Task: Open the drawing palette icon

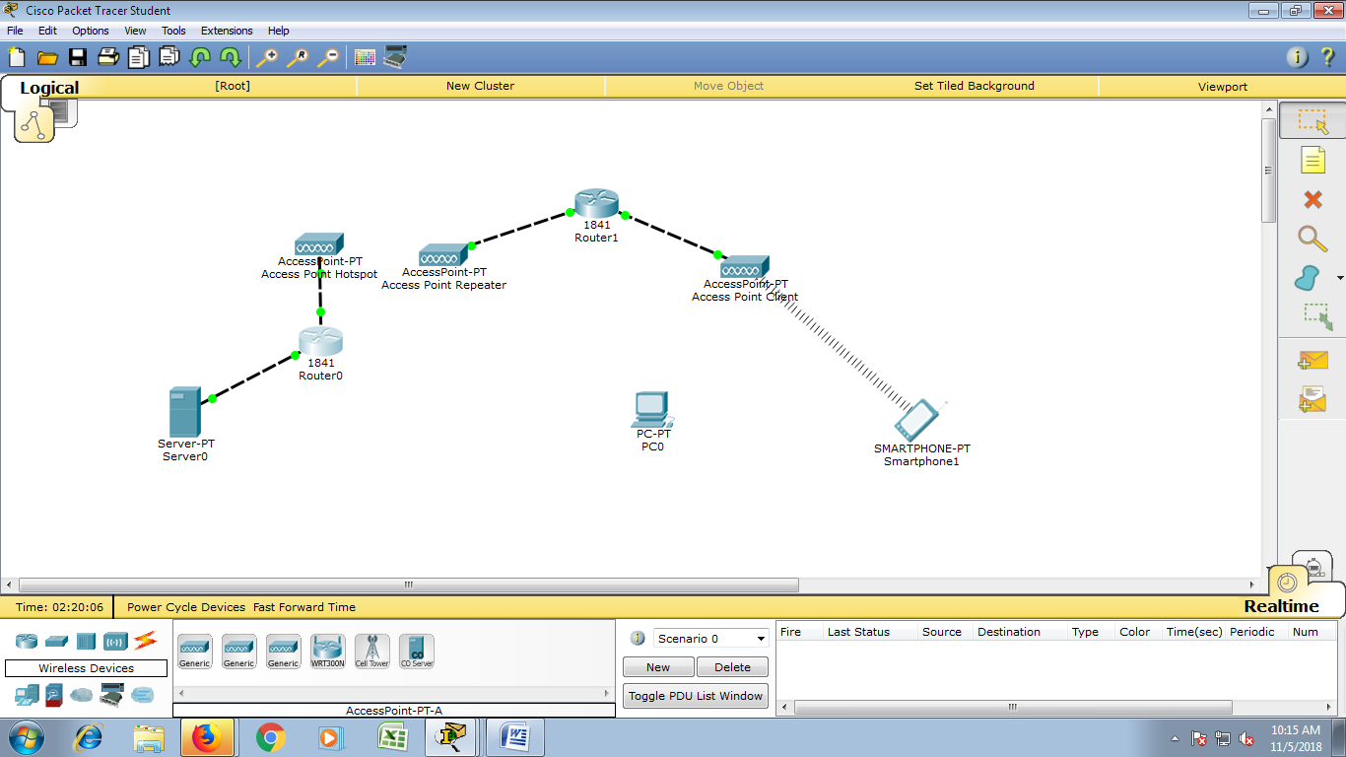Action: coord(366,57)
